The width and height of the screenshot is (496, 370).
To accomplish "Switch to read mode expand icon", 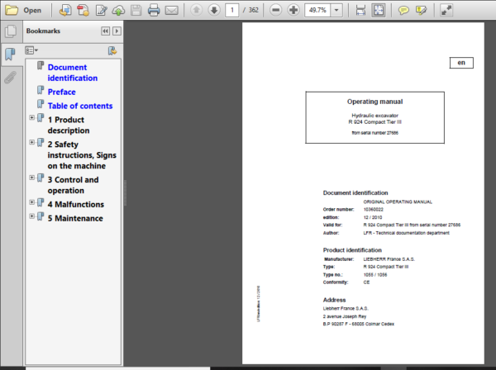I will pos(446,10).
